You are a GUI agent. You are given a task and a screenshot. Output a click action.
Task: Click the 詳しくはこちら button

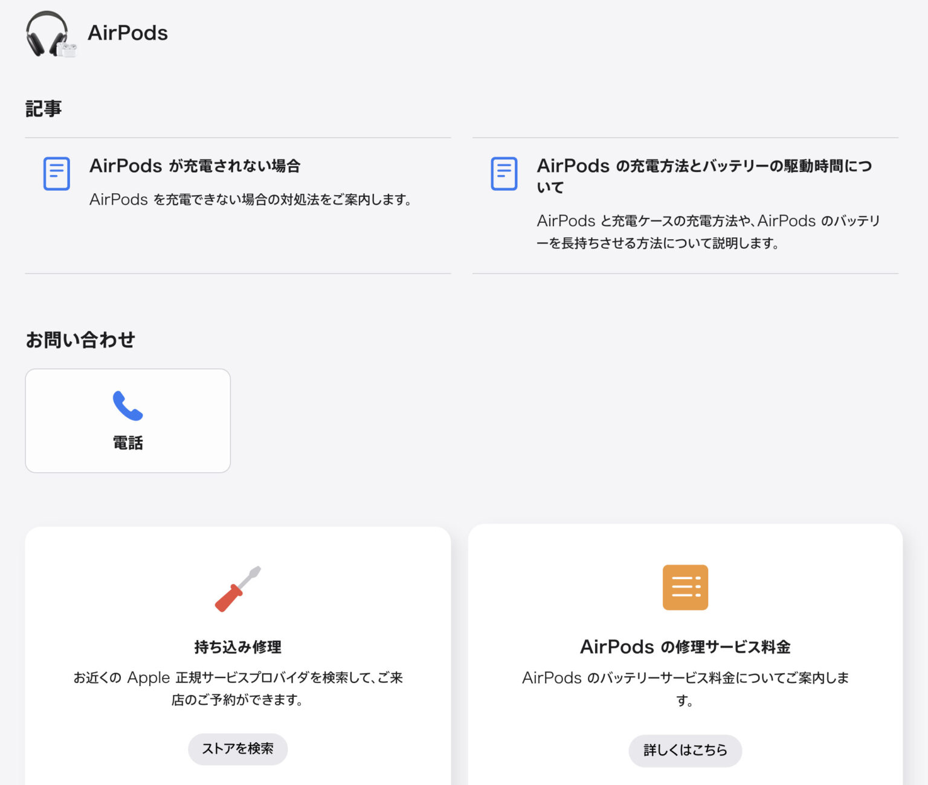coord(685,751)
